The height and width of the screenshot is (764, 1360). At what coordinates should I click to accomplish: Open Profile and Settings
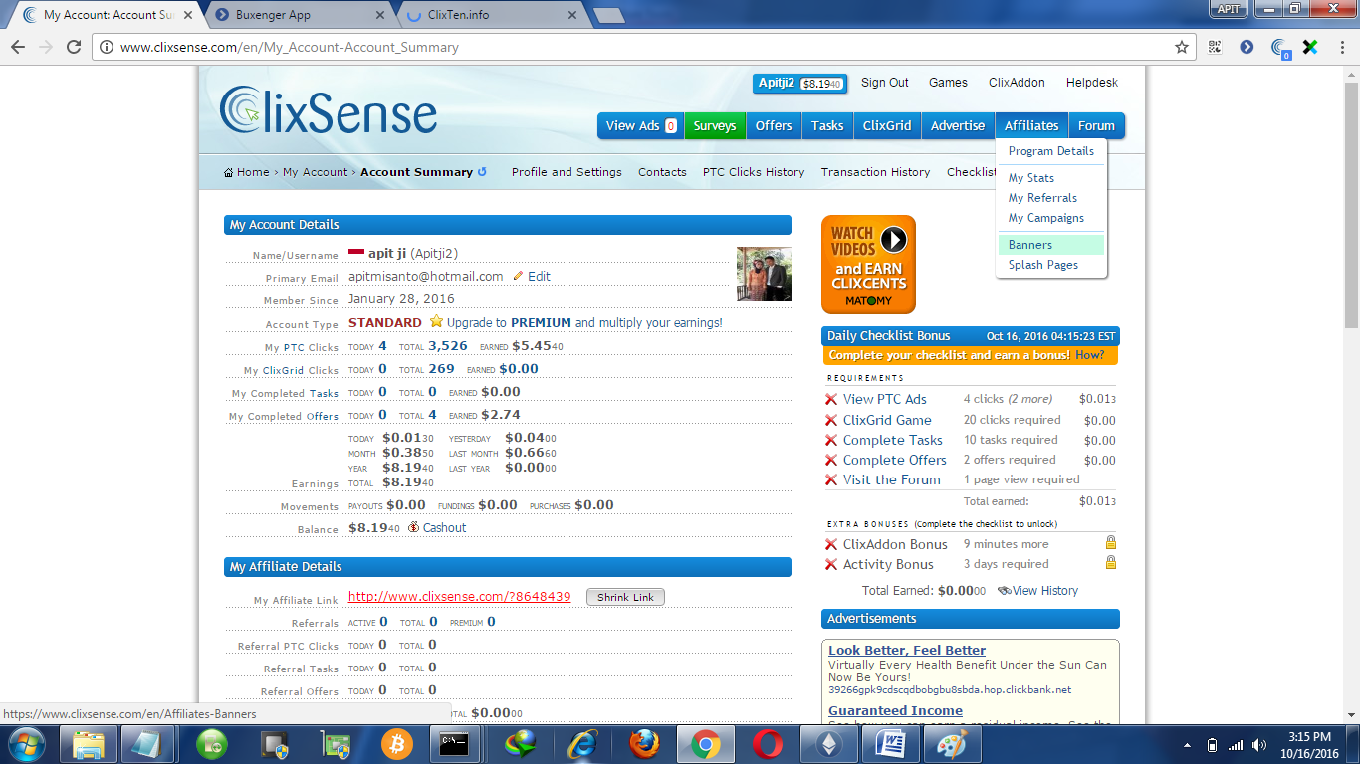pyautogui.click(x=567, y=172)
